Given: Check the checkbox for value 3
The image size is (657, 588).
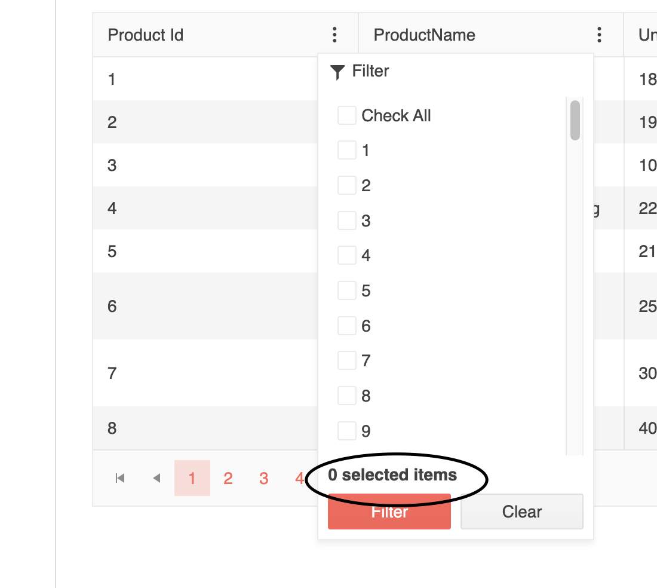Looking at the screenshot, I should (346, 220).
